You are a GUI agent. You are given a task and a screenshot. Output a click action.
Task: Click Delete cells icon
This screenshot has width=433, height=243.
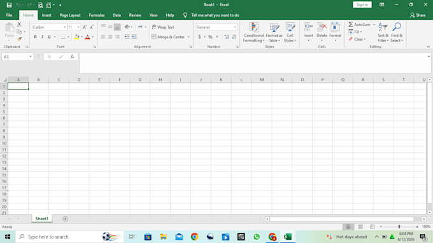(x=322, y=27)
